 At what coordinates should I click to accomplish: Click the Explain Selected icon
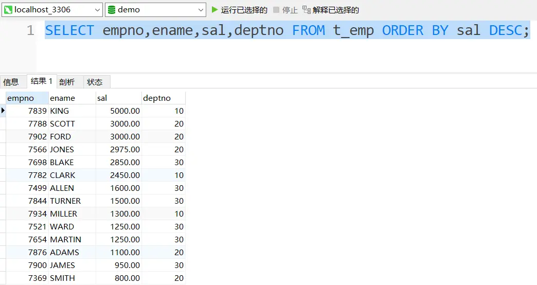tap(307, 10)
